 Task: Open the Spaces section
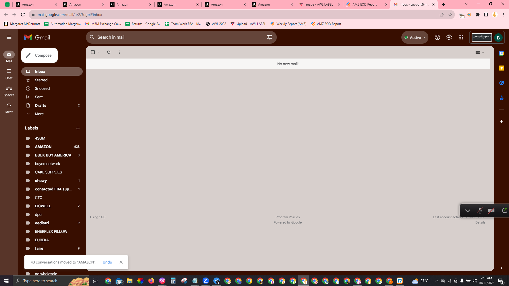click(9, 91)
